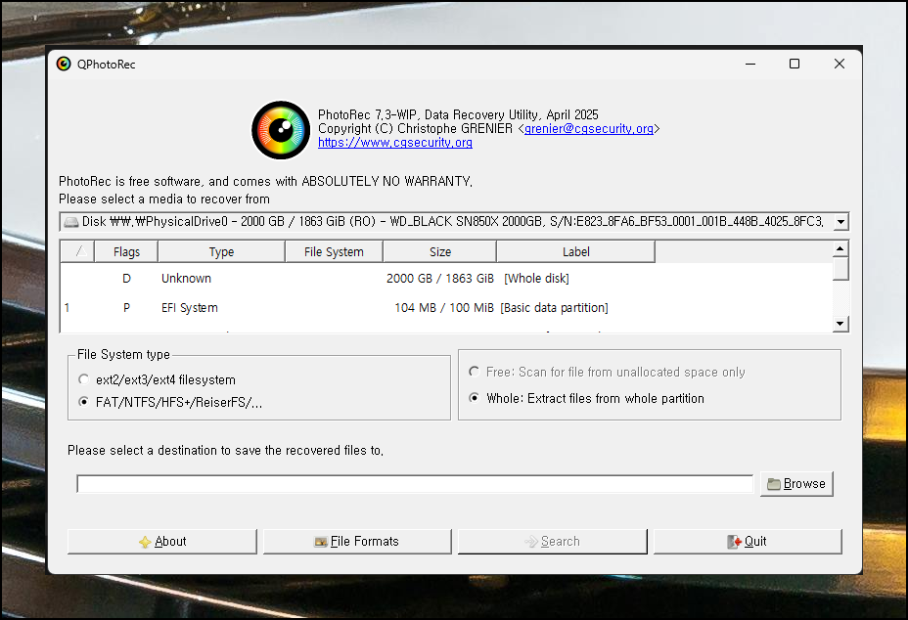Close the QPhotoRec window
The height and width of the screenshot is (620, 908).
(x=840, y=64)
